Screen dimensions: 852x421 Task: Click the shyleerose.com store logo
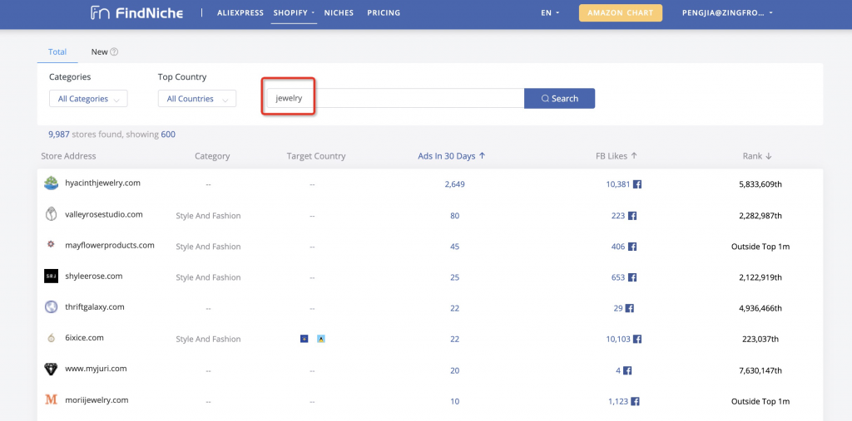point(51,276)
